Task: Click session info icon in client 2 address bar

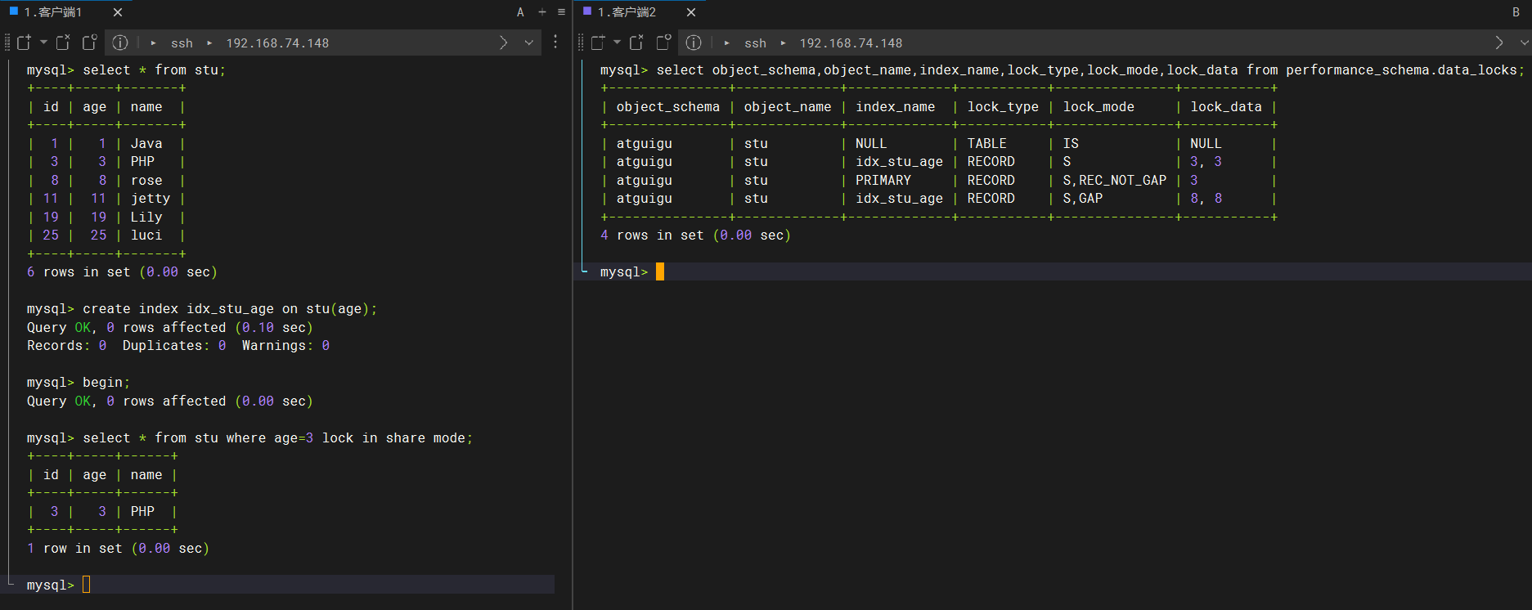Action: (x=694, y=43)
